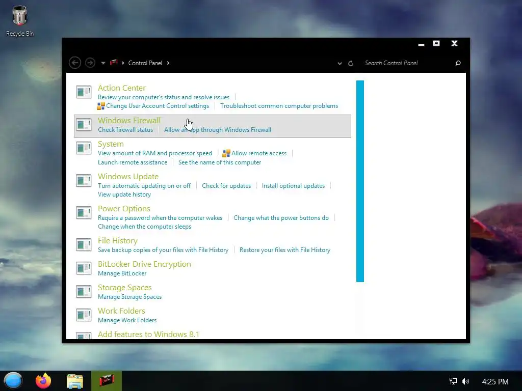Open Troubleshoot common computer problems

(x=279, y=106)
